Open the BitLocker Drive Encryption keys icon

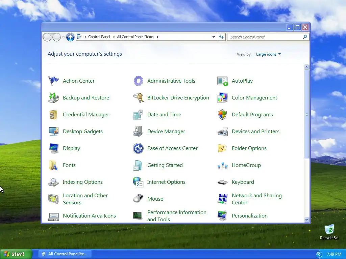point(138,98)
